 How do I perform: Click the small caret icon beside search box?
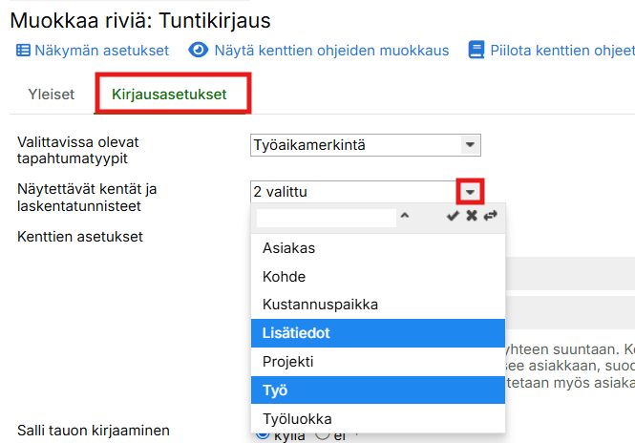[405, 217]
